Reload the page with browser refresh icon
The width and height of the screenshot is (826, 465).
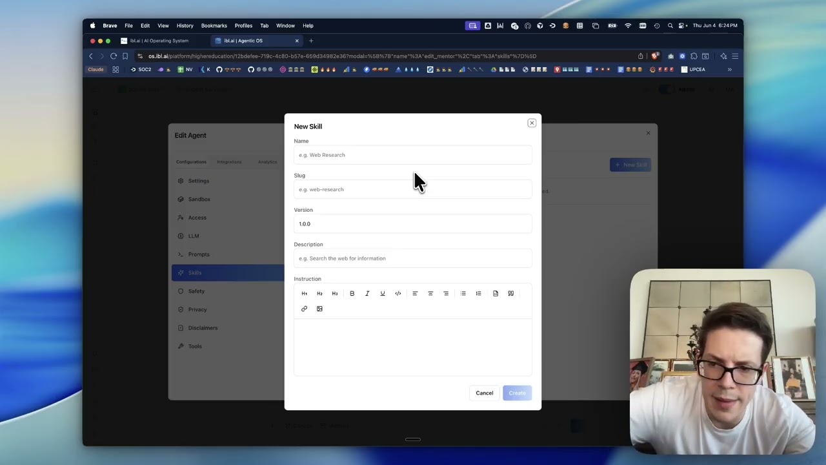pos(114,56)
